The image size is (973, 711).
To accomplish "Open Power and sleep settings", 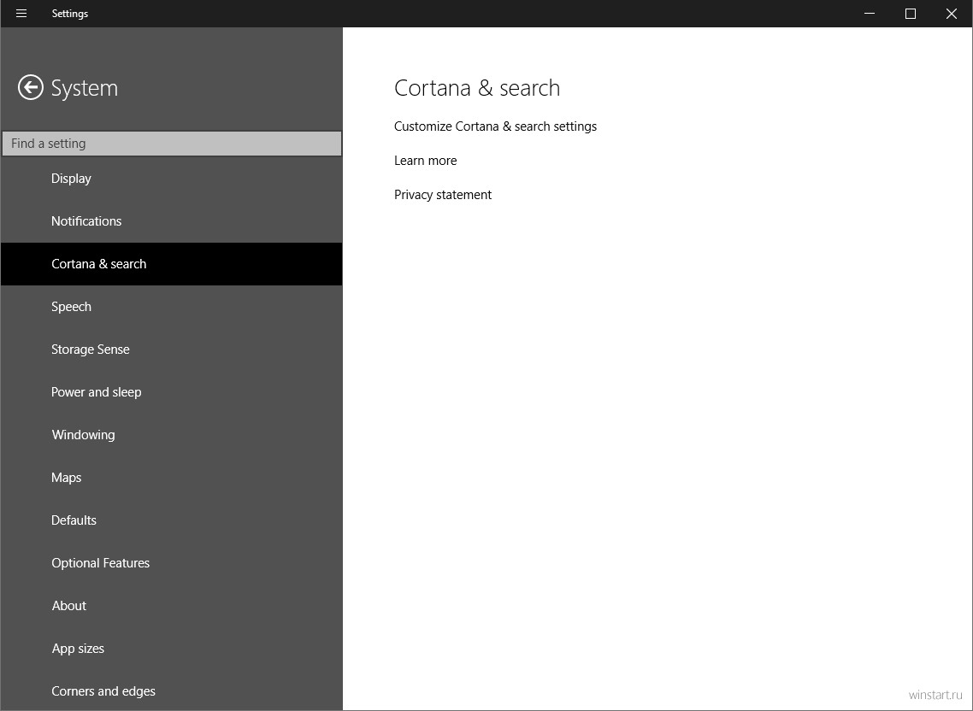I will tap(171, 392).
